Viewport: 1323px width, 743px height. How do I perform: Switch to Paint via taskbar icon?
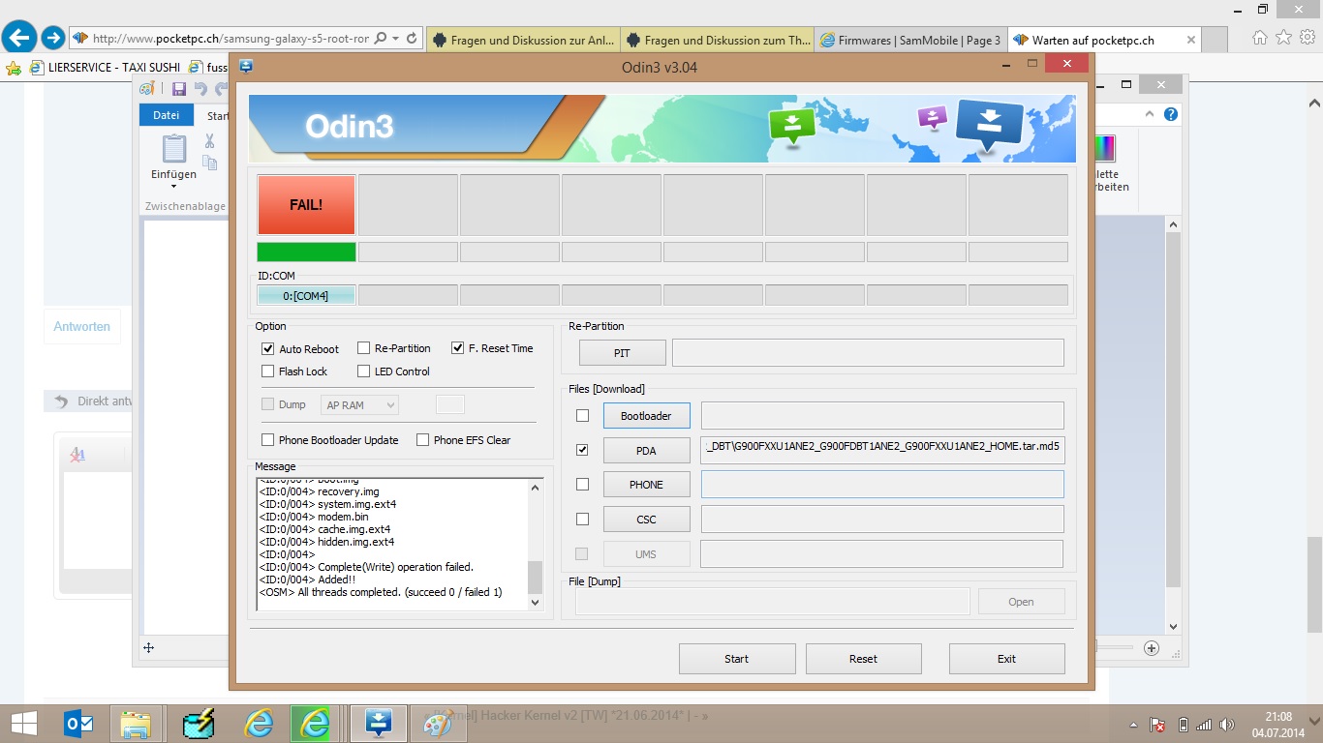click(438, 723)
